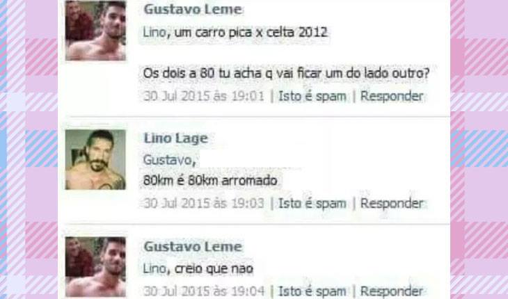Select the line 'Os dois a 80 tu acha'
The image size is (508, 299).
point(286,74)
